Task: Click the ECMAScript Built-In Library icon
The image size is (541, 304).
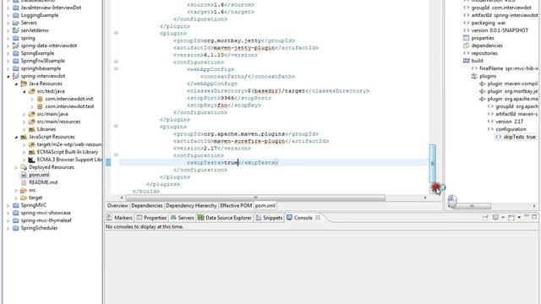Action: tap(32, 152)
